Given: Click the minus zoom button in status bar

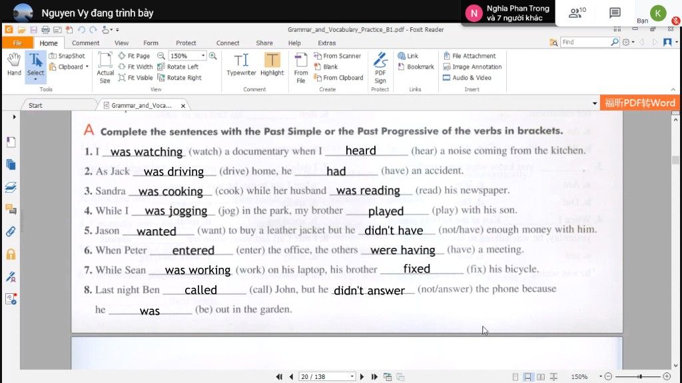Looking at the screenshot, I should (609, 376).
